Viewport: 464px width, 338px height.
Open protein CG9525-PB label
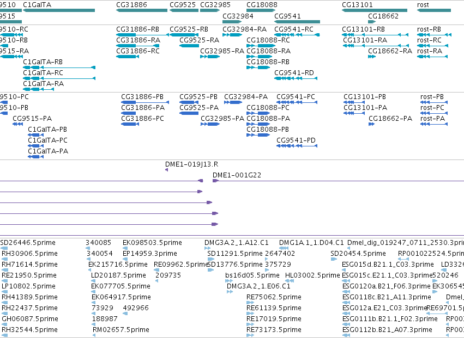point(198,97)
